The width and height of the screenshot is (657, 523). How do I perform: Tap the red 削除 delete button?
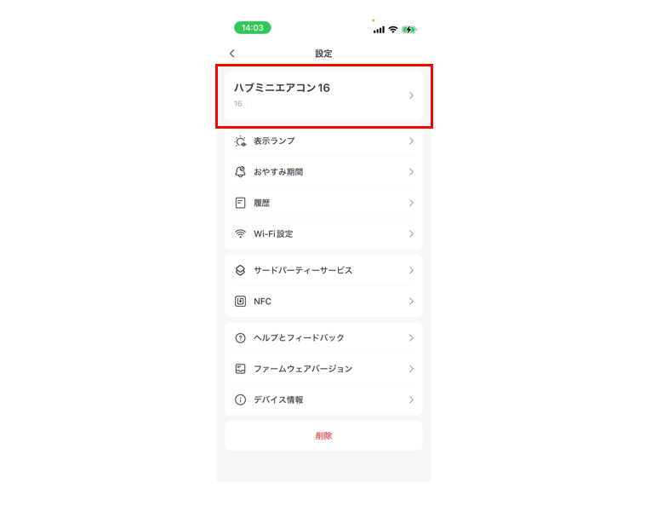click(x=323, y=436)
